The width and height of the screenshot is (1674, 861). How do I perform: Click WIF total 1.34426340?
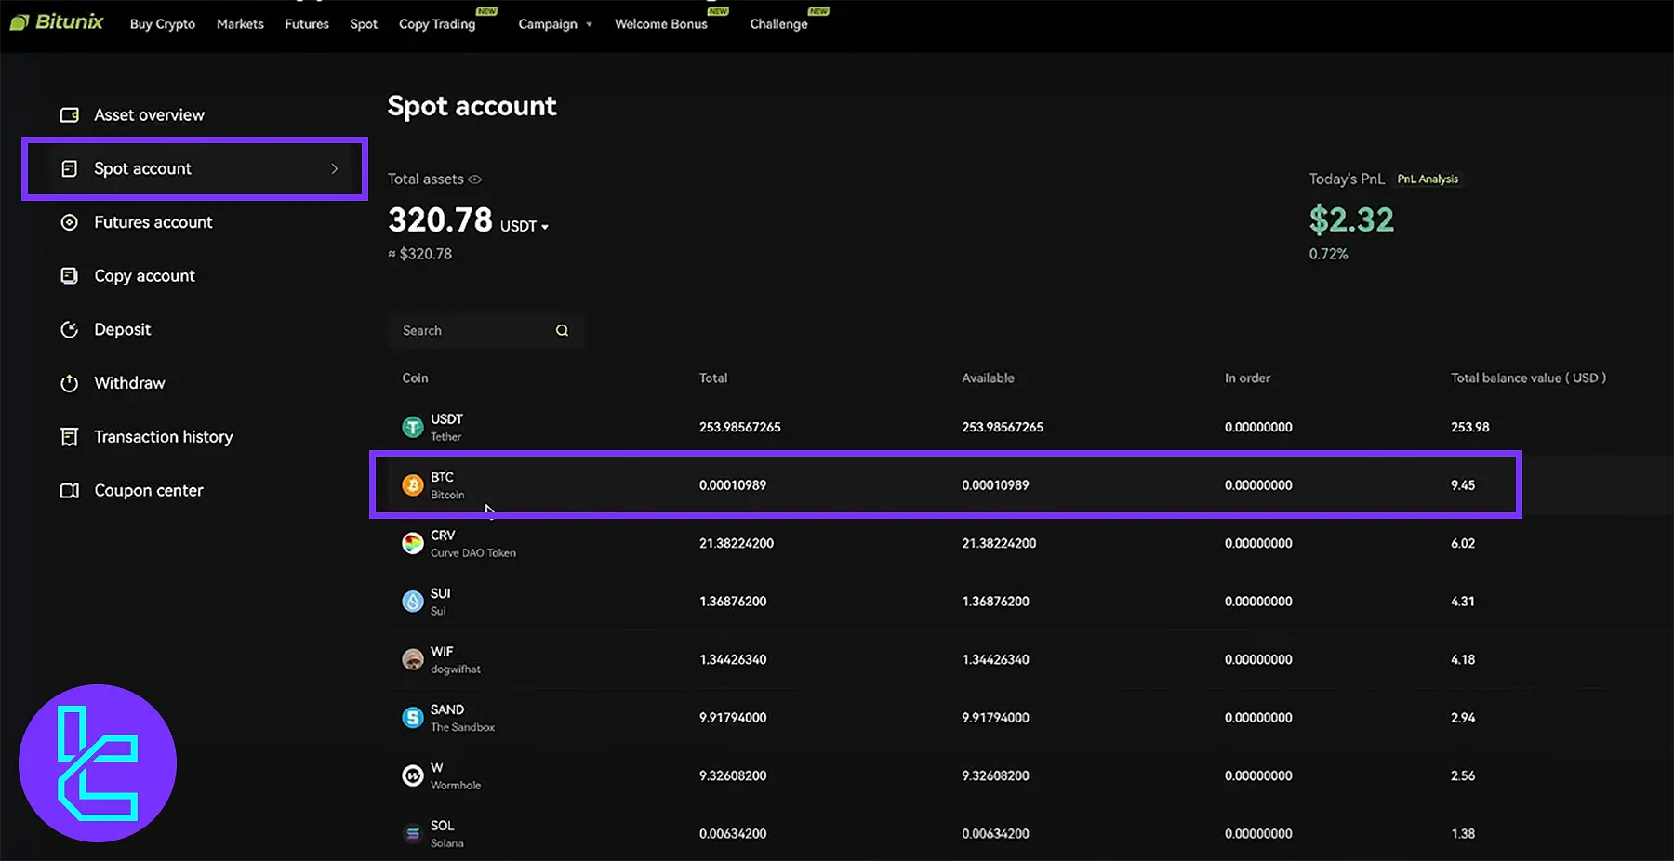point(733,659)
